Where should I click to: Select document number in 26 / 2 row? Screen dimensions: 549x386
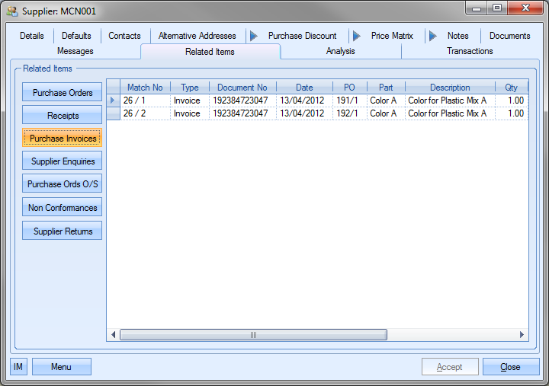click(x=239, y=113)
